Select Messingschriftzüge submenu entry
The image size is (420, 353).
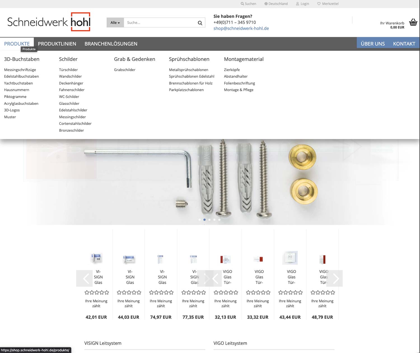point(20,70)
